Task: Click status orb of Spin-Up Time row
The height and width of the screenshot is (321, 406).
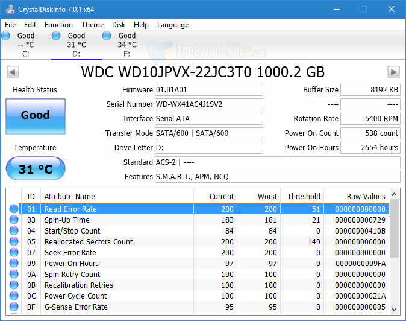Action: 14,220
